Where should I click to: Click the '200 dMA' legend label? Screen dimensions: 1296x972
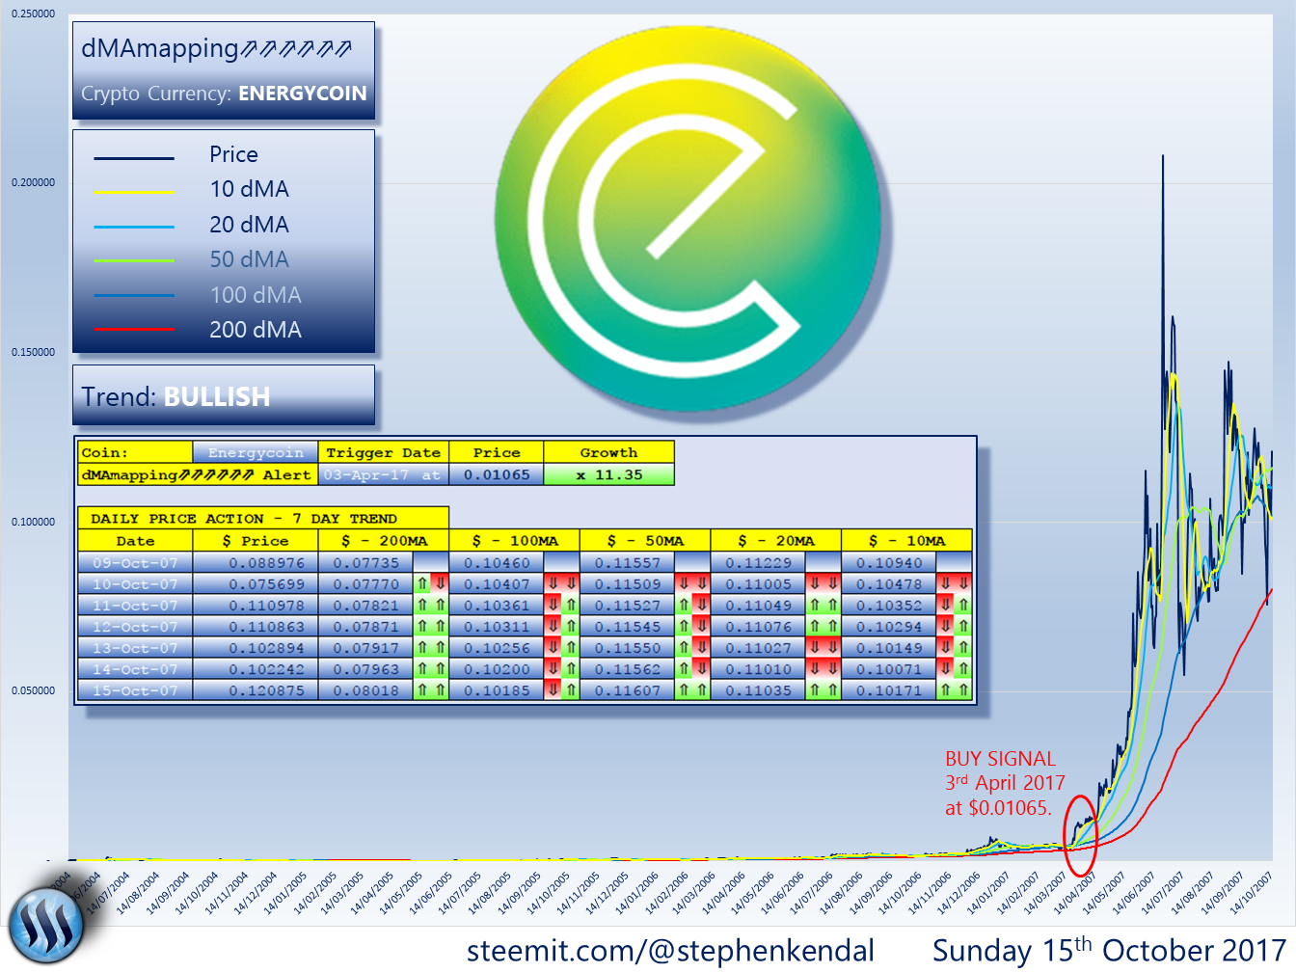256,330
